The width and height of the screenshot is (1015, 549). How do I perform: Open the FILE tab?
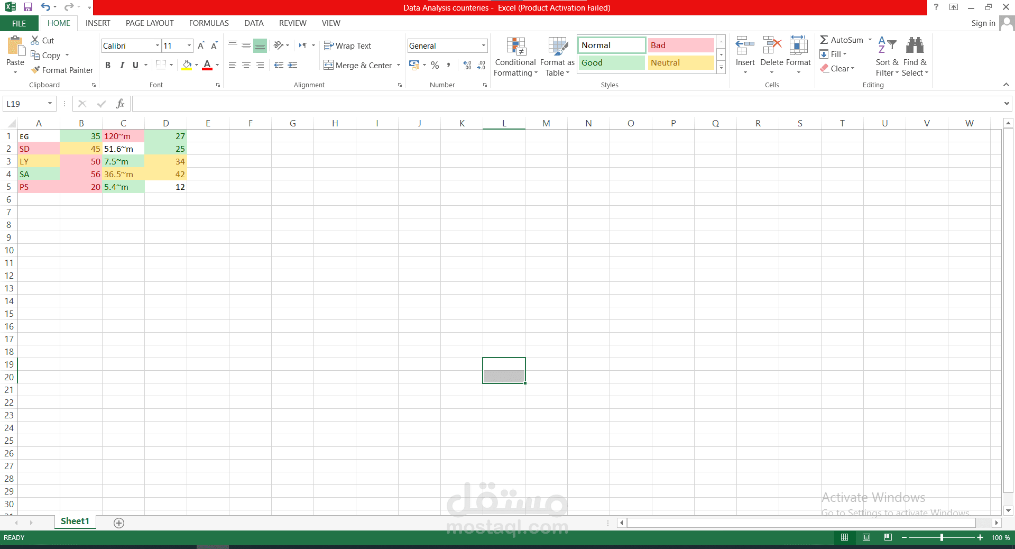click(x=19, y=23)
